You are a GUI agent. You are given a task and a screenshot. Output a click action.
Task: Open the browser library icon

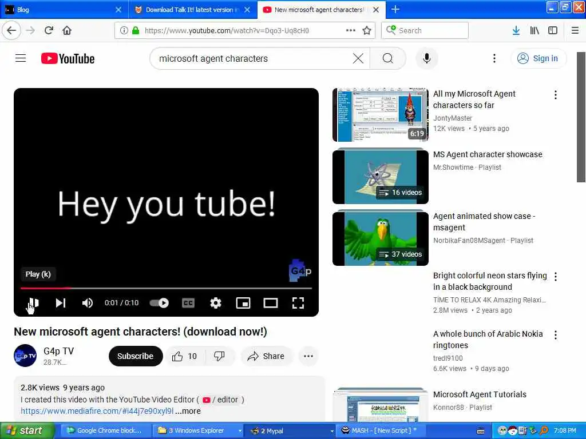click(x=534, y=30)
